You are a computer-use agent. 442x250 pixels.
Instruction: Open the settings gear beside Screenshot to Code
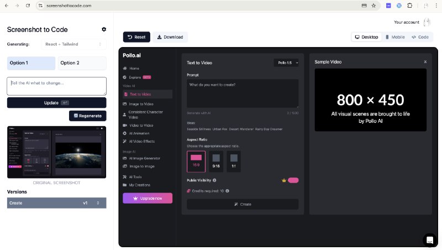104,29
